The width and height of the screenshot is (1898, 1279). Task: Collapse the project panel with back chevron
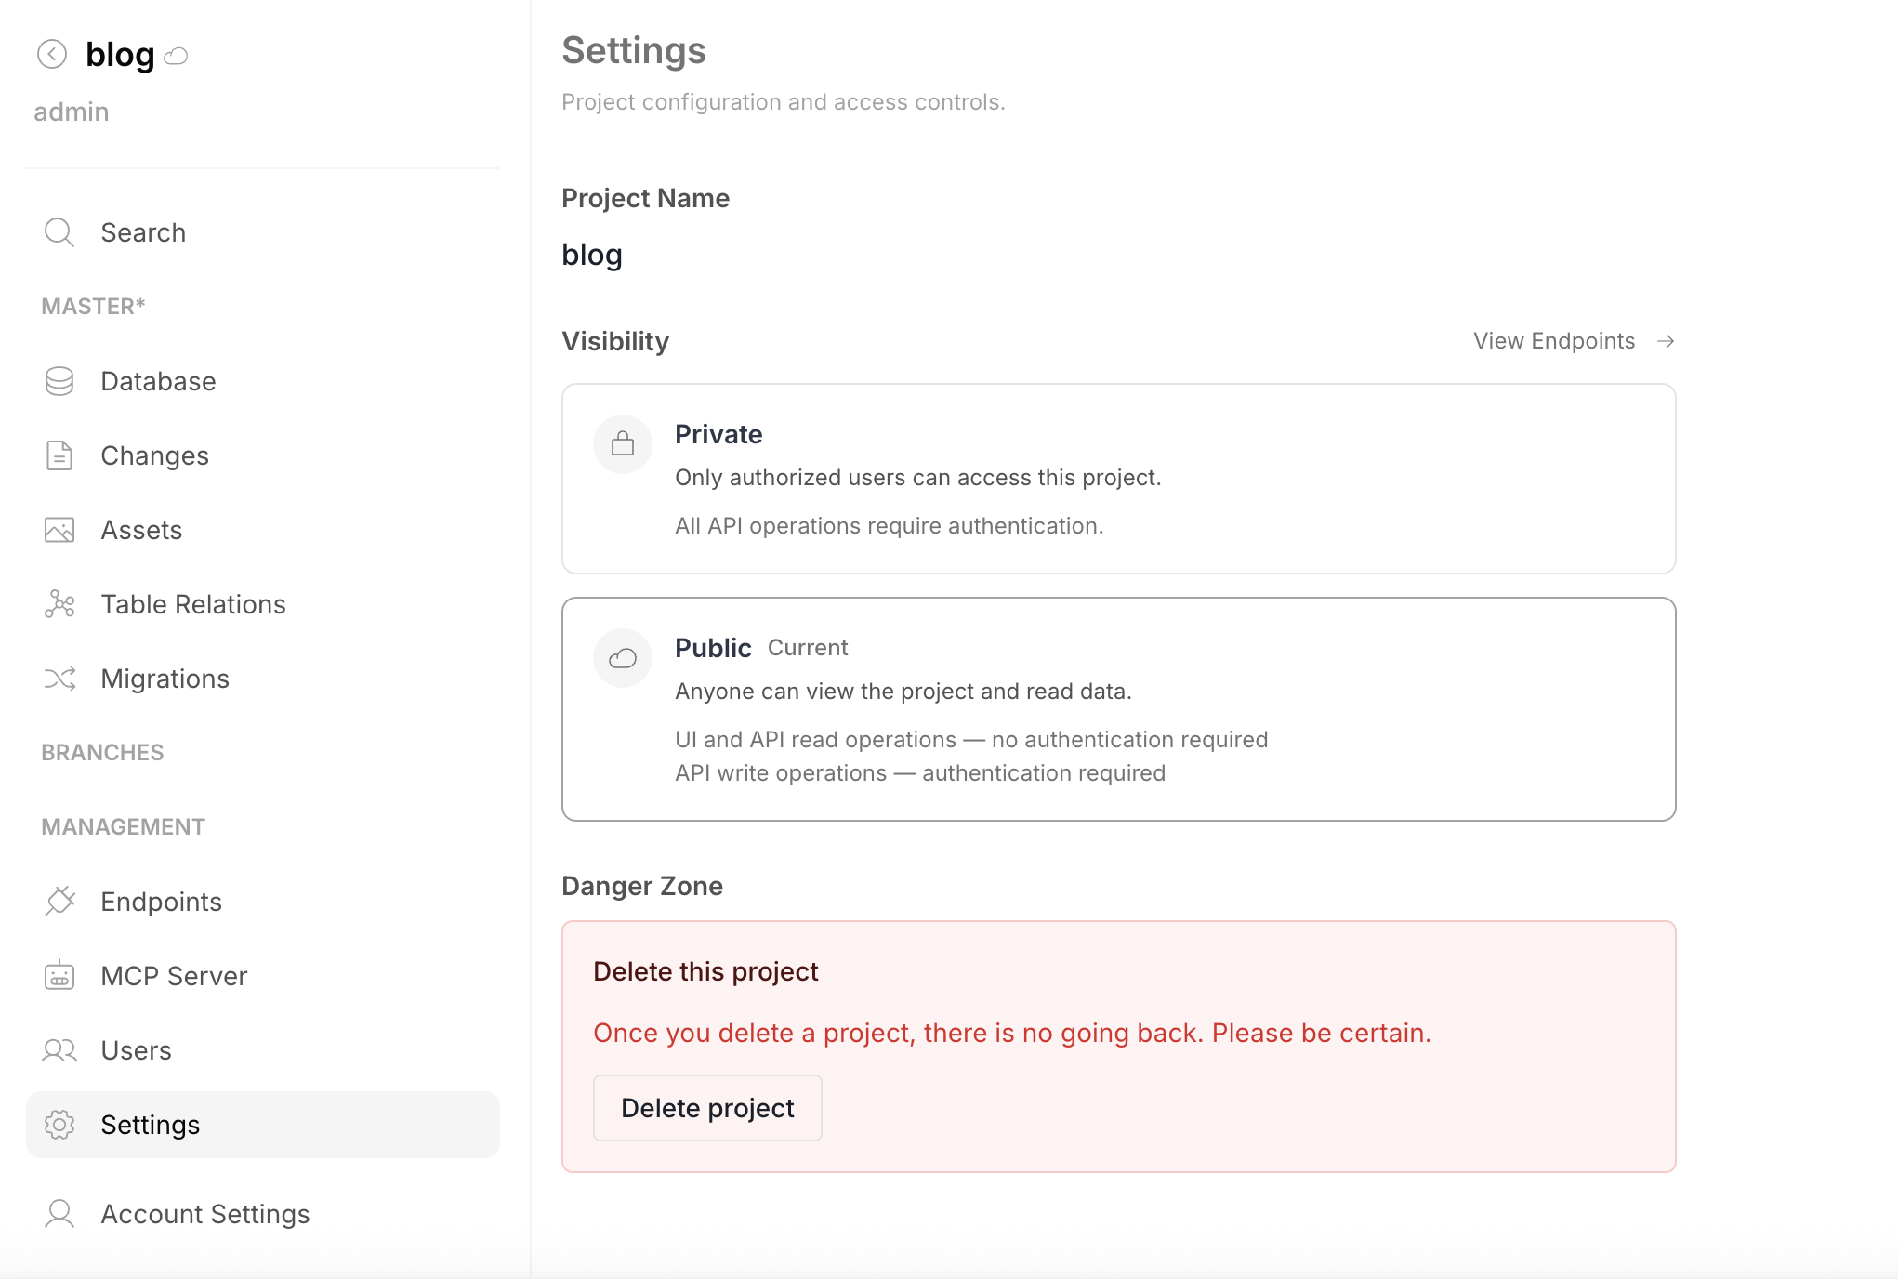(x=54, y=54)
